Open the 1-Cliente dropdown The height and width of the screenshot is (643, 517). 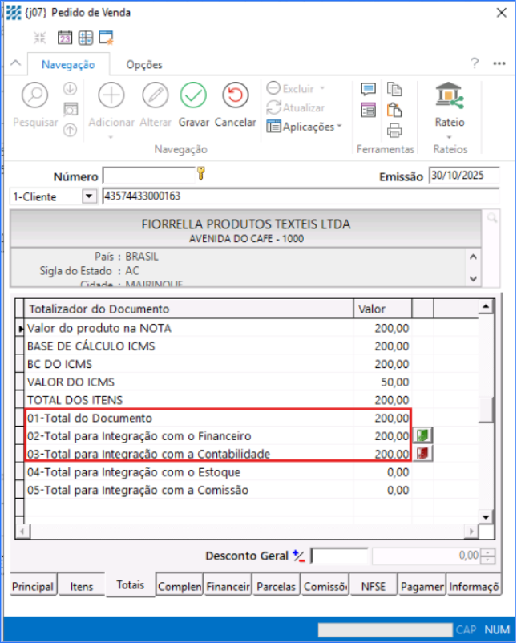(88, 196)
